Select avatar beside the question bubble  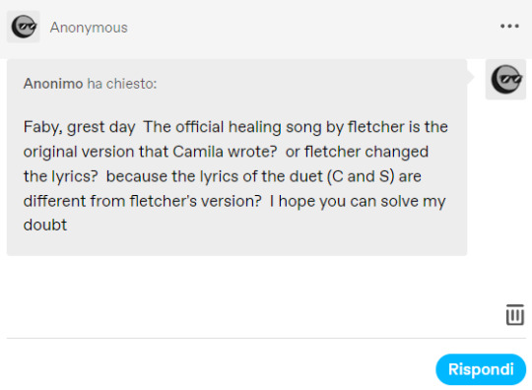pyautogui.click(x=505, y=80)
